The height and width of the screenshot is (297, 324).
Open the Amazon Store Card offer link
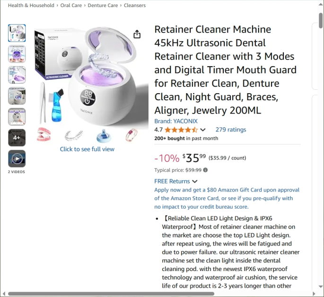[x=227, y=198]
